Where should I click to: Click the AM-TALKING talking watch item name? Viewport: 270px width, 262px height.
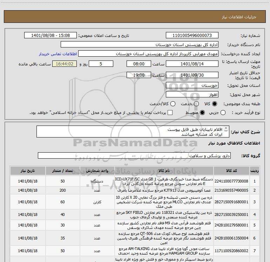point(164,251)
